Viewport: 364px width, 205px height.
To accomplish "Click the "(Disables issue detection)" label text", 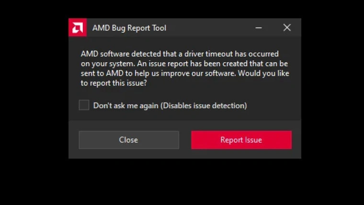I will point(204,105).
